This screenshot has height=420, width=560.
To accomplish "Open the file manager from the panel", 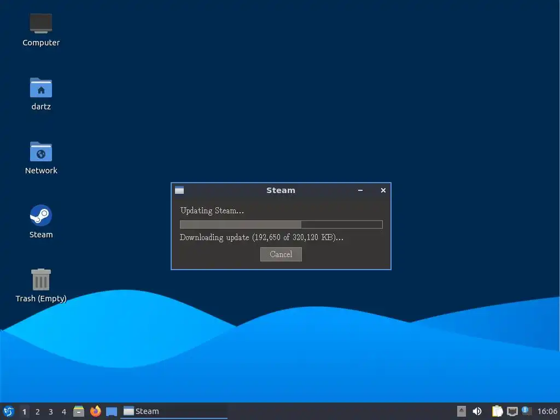I will pos(79,411).
